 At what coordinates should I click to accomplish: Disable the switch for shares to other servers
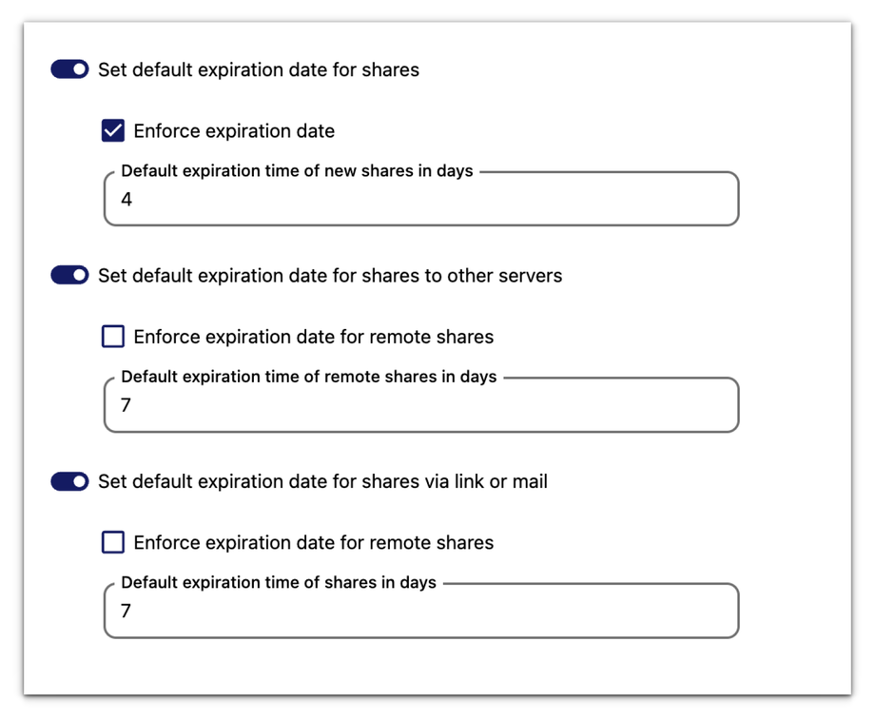(69, 276)
